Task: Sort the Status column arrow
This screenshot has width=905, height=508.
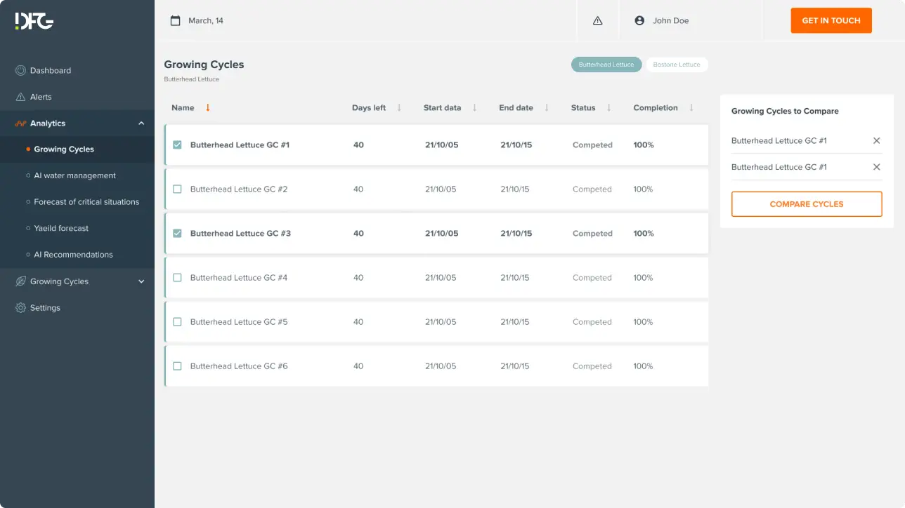Action: [x=608, y=108]
